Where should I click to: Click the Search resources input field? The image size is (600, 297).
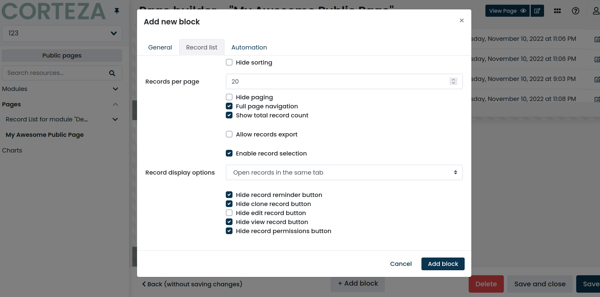(x=54, y=73)
